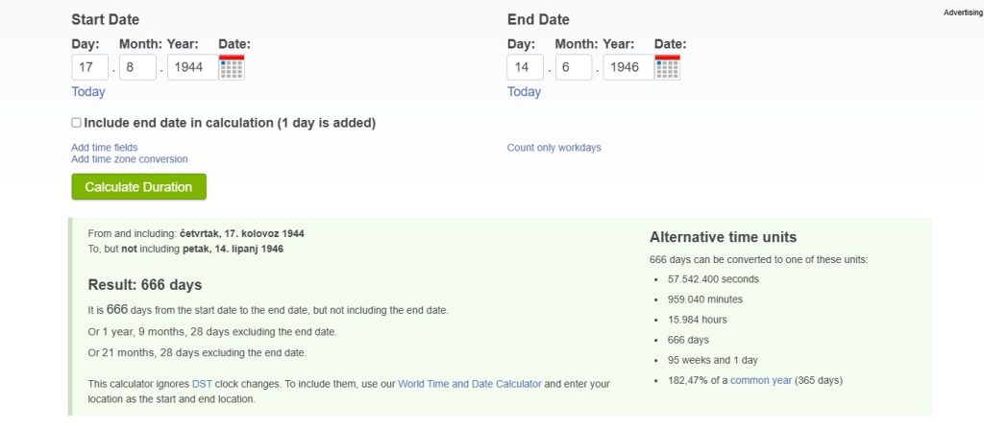
Task: Open the Start Date calendar picker icon
Action: [232, 67]
